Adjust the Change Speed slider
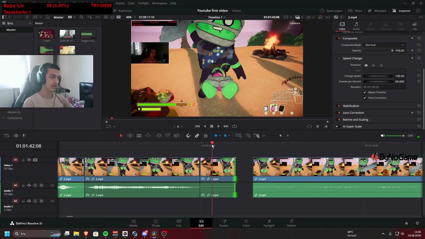Viewport: 425px width, 239px height. click(x=378, y=76)
